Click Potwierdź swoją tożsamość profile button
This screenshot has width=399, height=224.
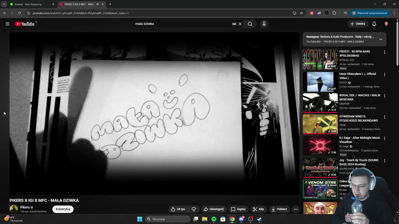click(370, 13)
